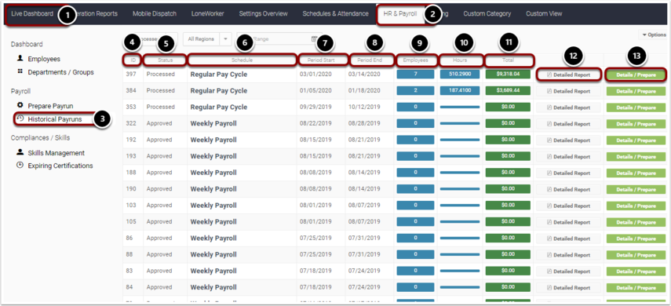Image resolution: width=671 pixels, height=306 pixels.
Task: Click the Approved status in row 88
Action: 159,255
